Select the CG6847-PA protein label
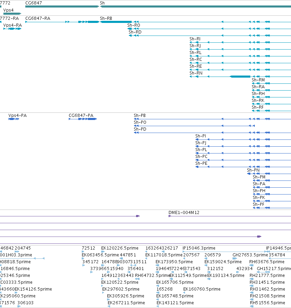The width and height of the screenshot is (291, 308). click(x=81, y=116)
